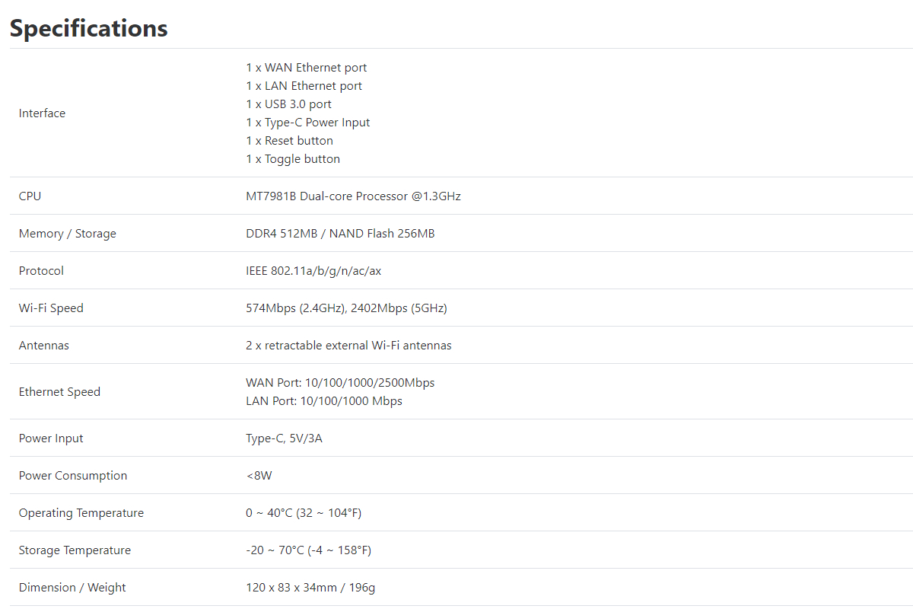
Task: Click the '1 x WAN Ethernet port' line
Action: click(x=306, y=68)
